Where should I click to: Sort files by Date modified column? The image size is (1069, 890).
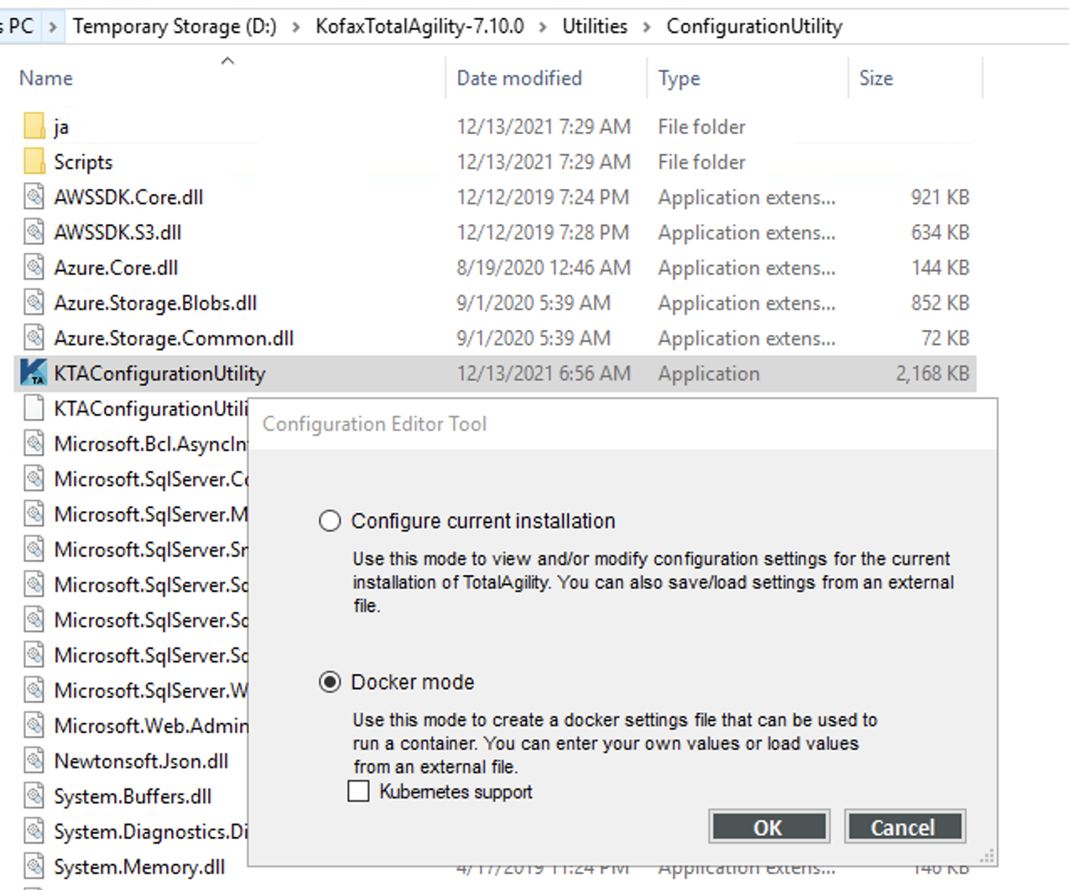coord(519,78)
